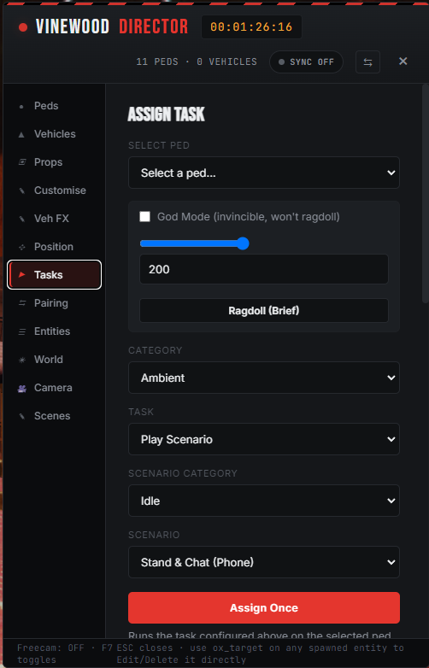
Task: Expand the Scenario Category Idle dropdown
Action: pyautogui.click(x=264, y=501)
